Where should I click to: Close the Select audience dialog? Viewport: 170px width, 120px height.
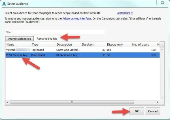[x=162, y=4]
